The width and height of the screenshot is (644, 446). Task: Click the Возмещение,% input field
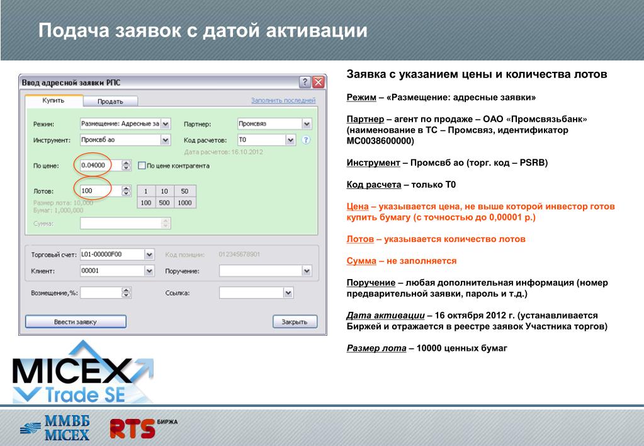101,293
